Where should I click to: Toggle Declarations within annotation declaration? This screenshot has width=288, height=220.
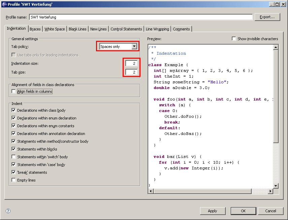(x=13, y=133)
